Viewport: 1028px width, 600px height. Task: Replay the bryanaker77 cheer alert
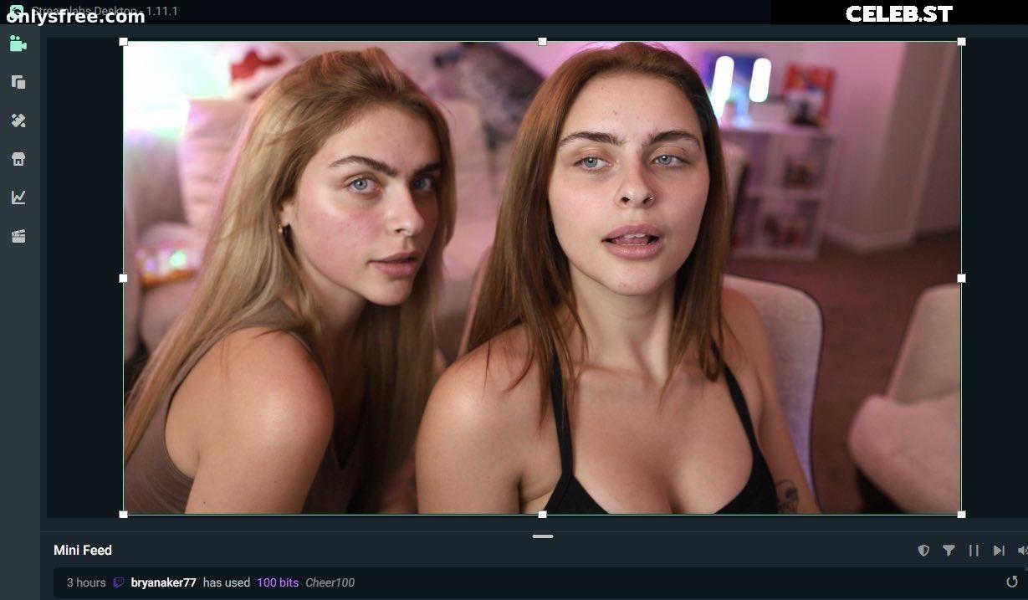click(1012, 582)
